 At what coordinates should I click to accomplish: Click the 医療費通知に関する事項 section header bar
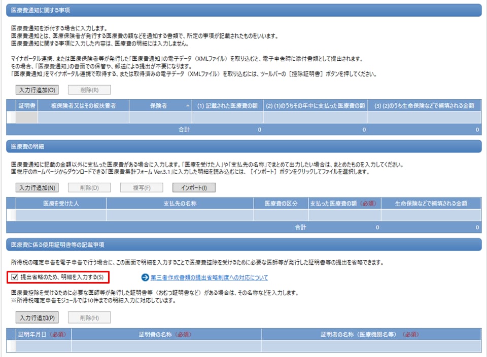pyautogui.click(x=243, y=10)
